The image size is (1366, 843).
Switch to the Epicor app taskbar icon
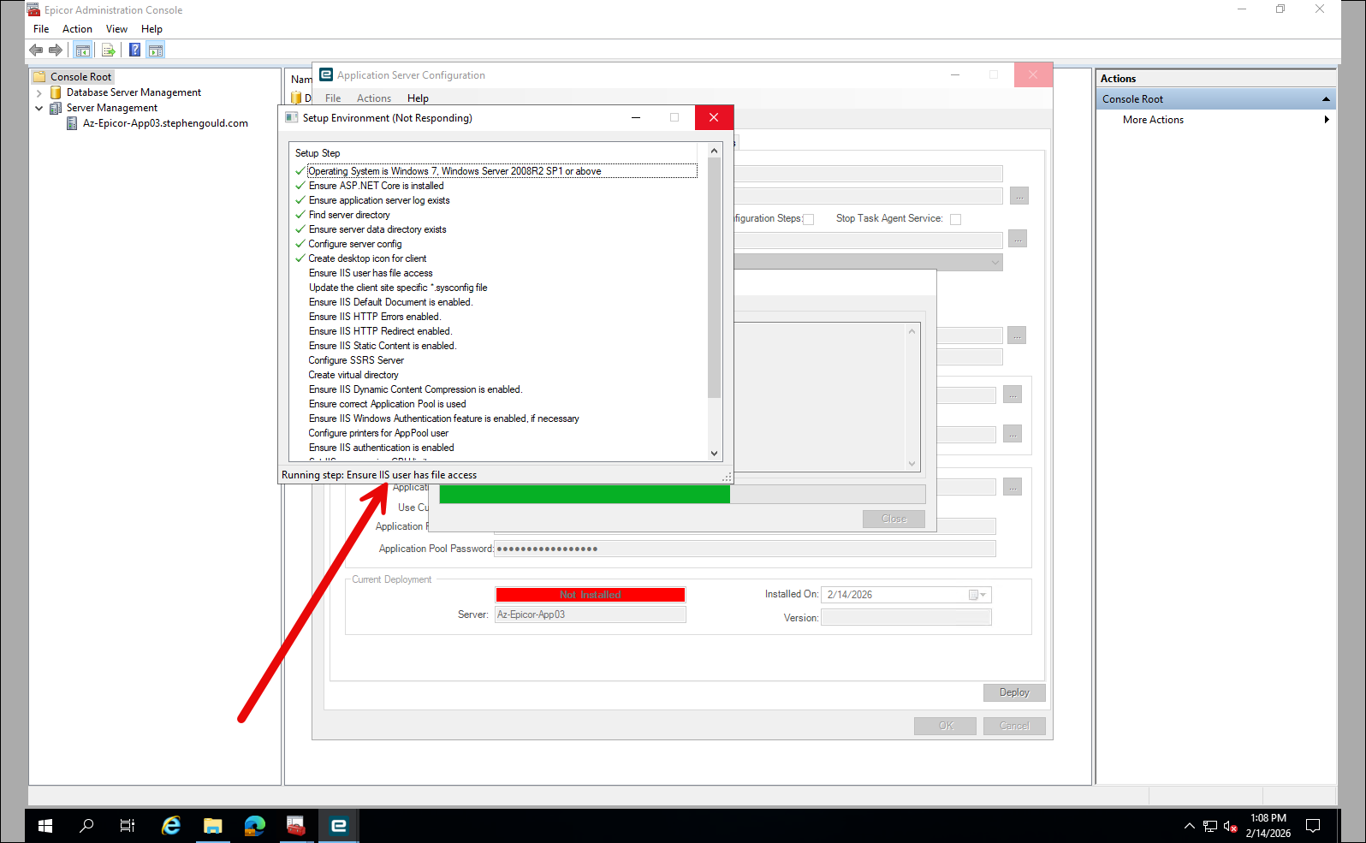(x=338, y=826)
